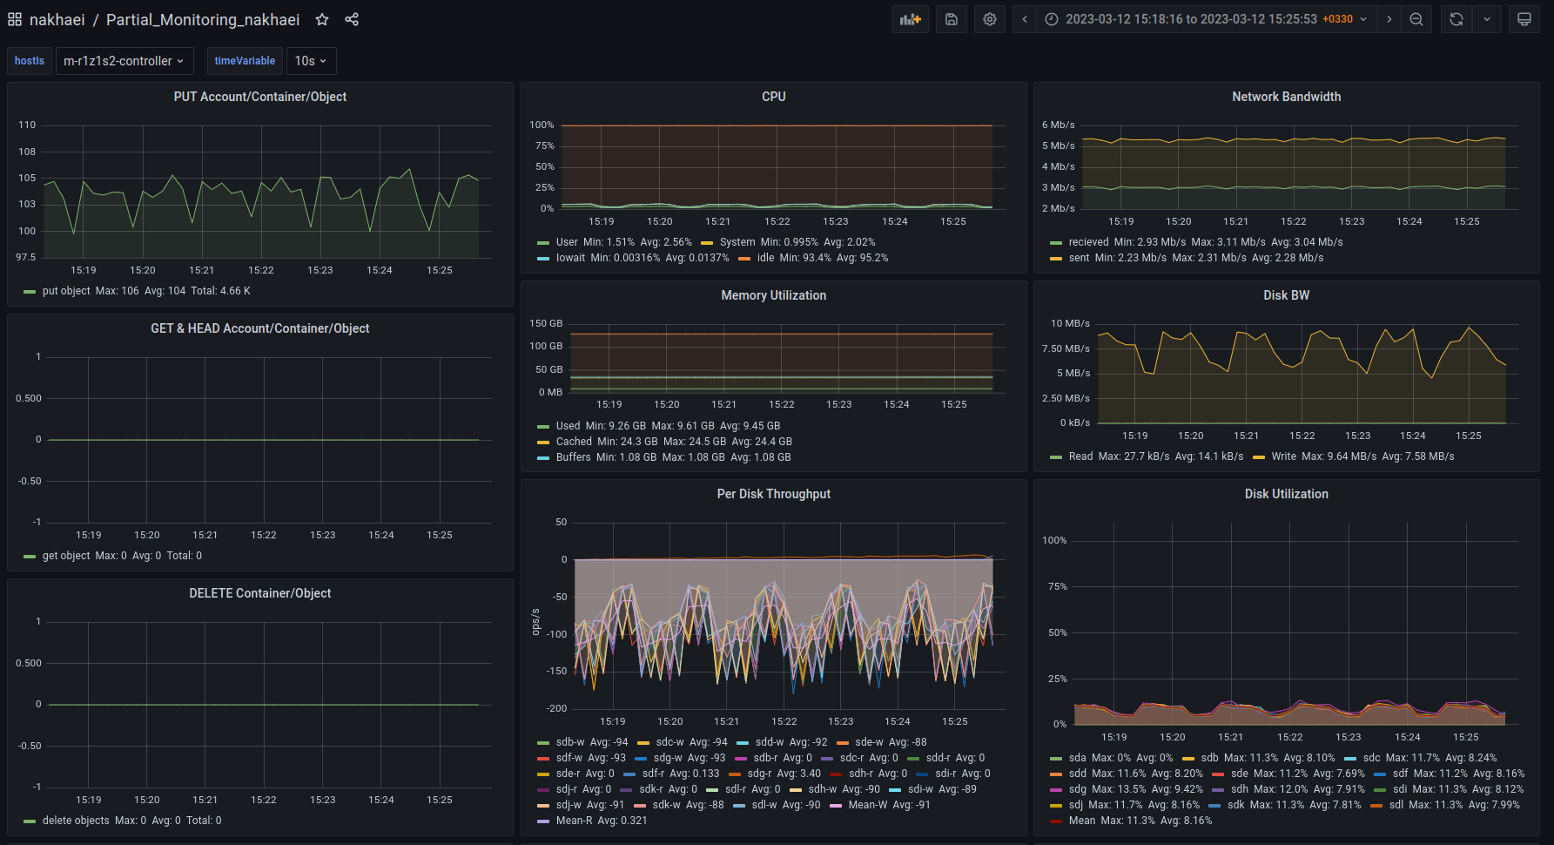Cycle view mode with the monitor icon
The height and width of the screenshot is (845, 1554).
coord(1524,19)
